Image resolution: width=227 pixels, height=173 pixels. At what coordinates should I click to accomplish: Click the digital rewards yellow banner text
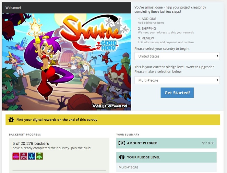click(x=57, y=120)
